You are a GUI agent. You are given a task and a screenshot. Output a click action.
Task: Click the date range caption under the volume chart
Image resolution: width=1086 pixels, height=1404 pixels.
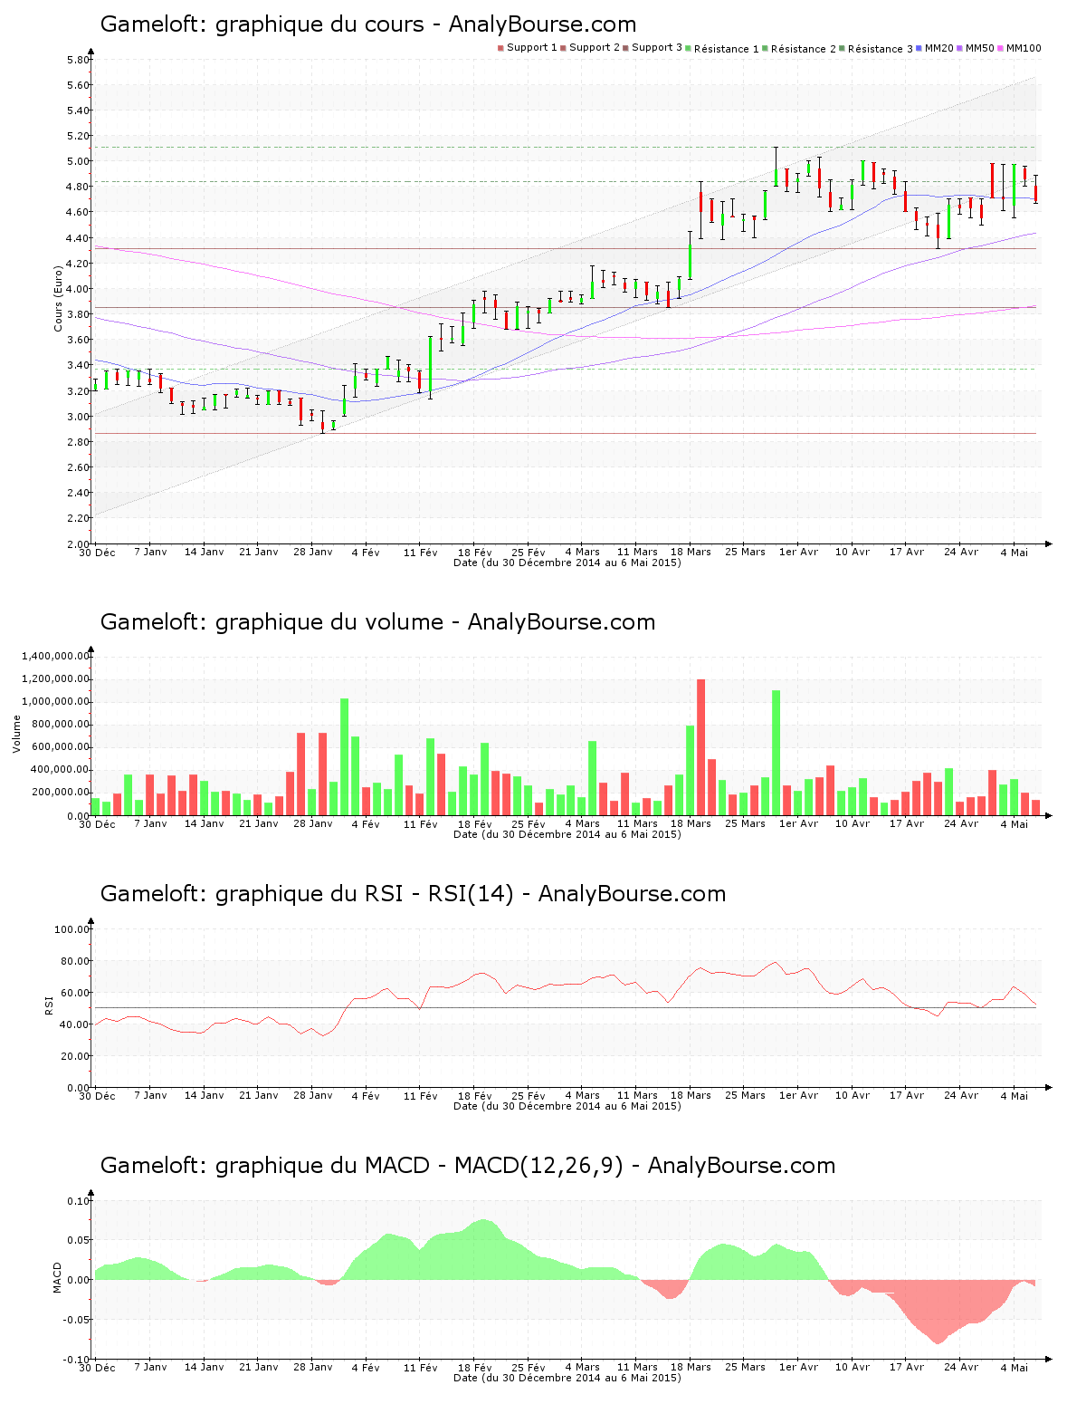[x=567, y=834]
